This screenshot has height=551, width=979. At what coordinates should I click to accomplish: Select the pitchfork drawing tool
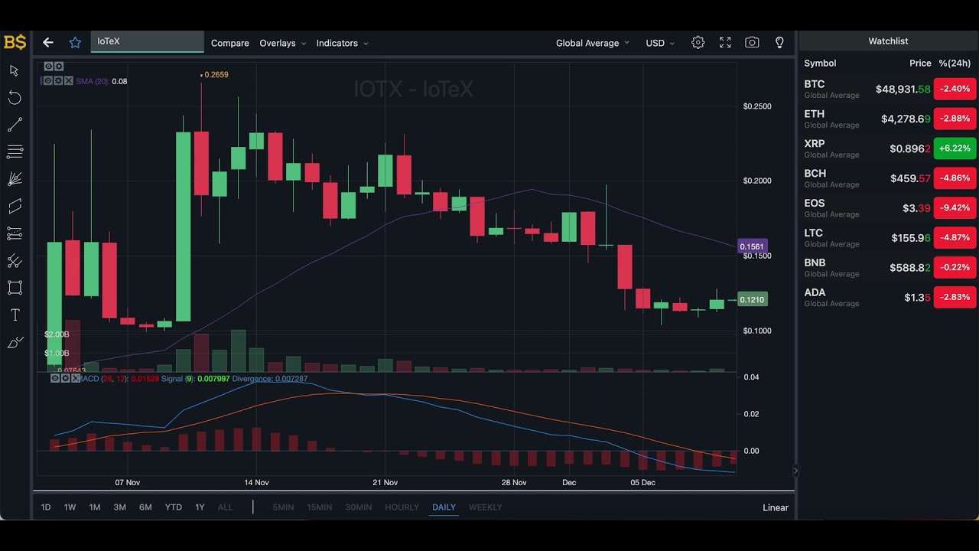15,261
